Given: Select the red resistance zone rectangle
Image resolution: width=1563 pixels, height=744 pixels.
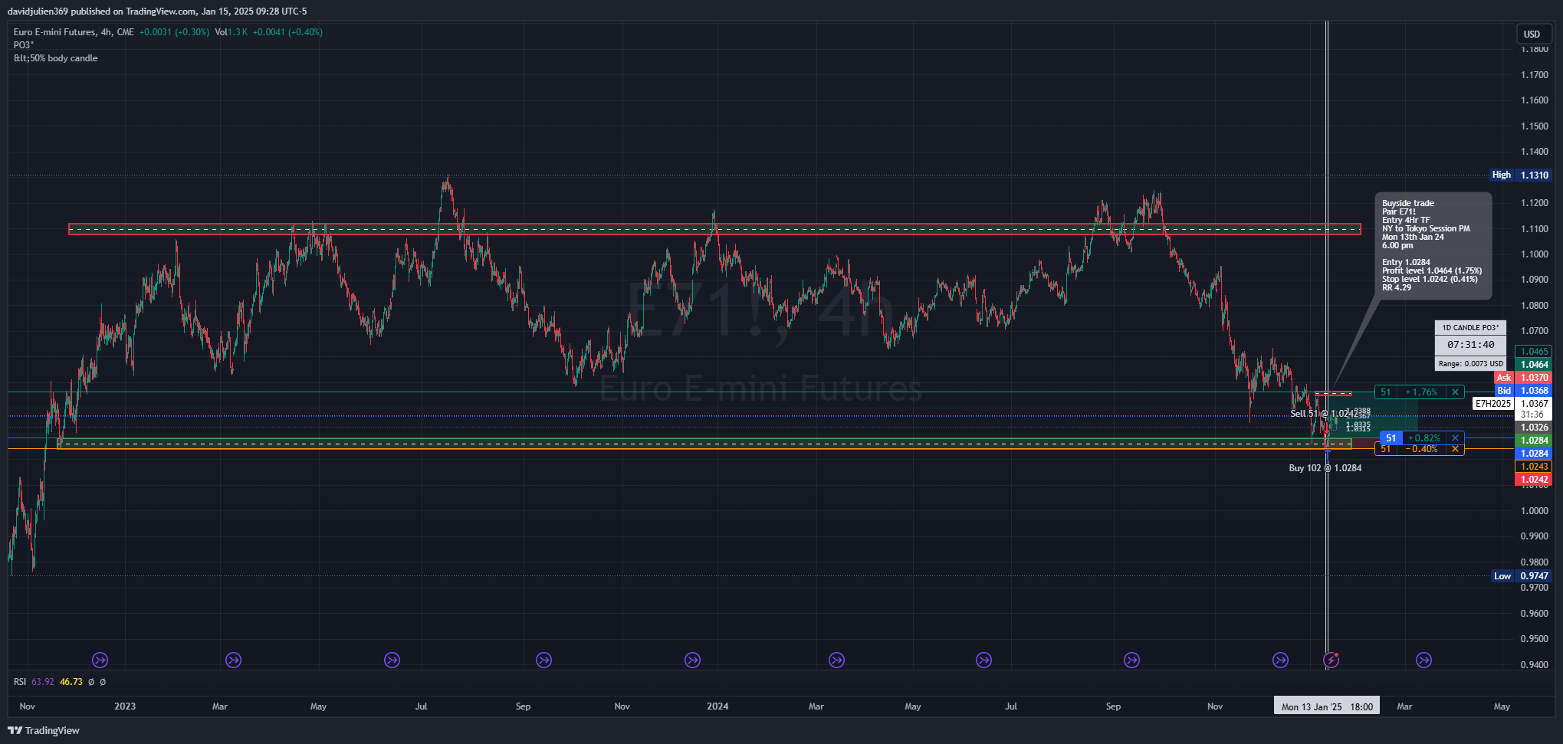Looking at the screenshot, I should click(x=714, y=229).
